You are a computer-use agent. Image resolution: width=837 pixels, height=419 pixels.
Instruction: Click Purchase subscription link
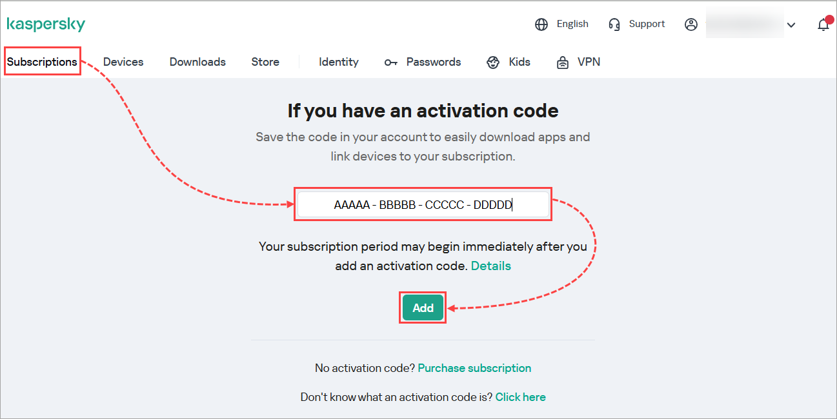pyautogui.click(x=474, y=367)
